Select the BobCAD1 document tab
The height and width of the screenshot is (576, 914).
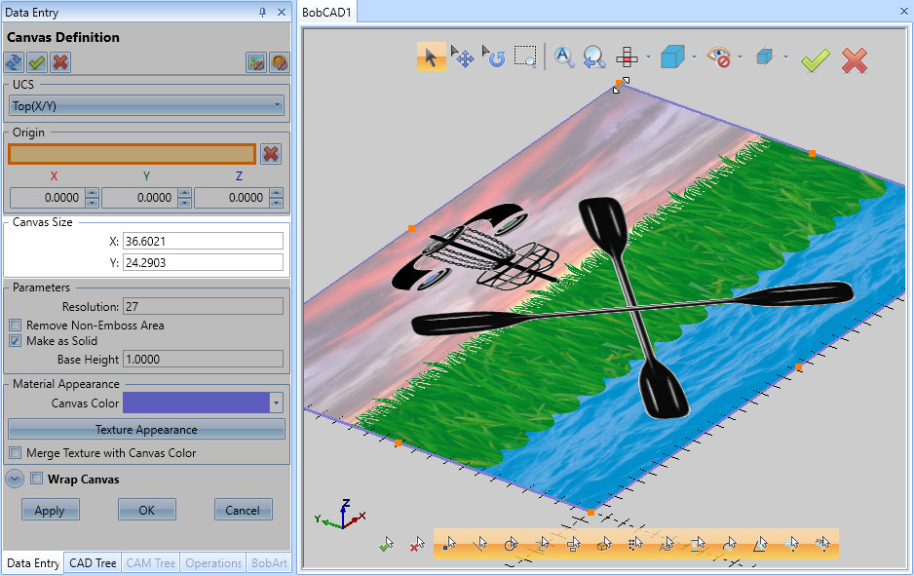pos(328,13)
